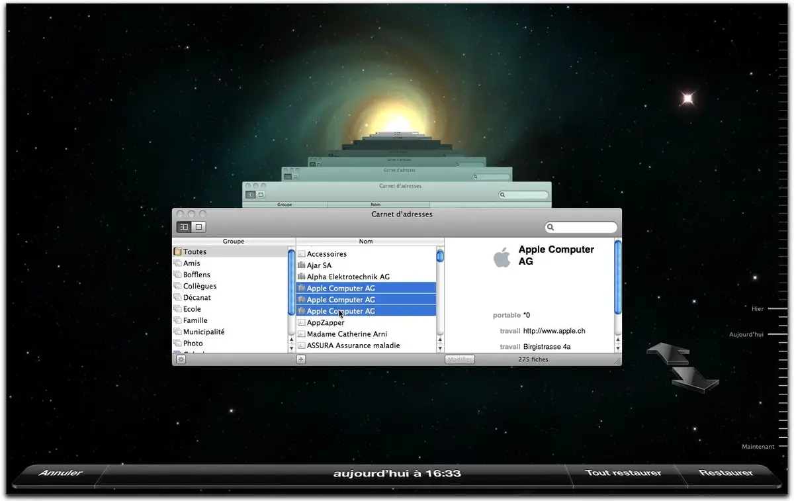This screenshot has width=794, height=501.
Task: Switch to card and columns view
Action: (x=184, y=227)
